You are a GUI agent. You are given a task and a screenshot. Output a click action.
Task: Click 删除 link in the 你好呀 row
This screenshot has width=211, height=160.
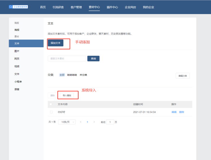click(x=181, y=112)
